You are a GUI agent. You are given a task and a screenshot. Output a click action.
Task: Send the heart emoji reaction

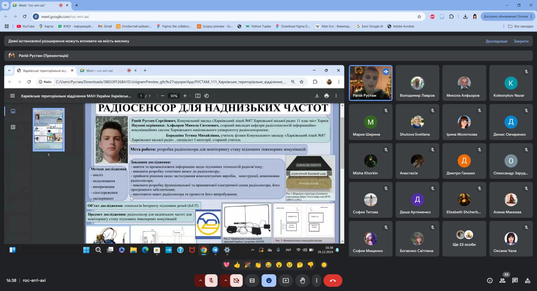pos(227,265)
